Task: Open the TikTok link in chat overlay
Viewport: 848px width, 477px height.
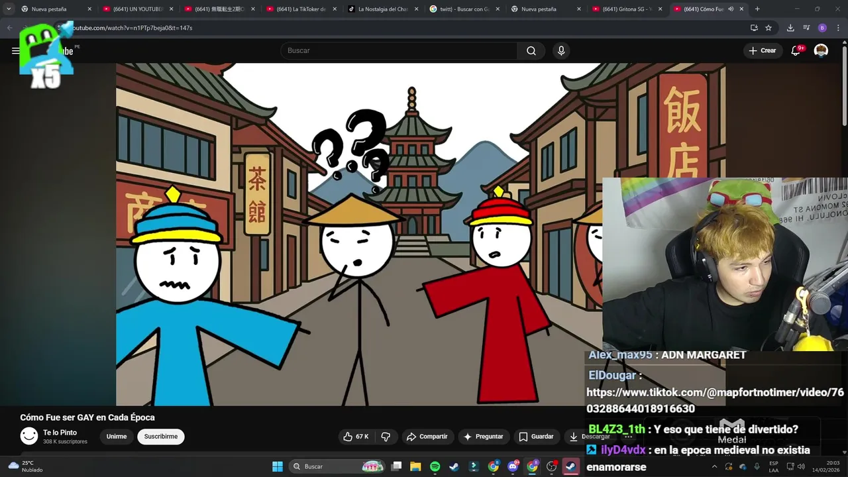Action: (x=715, y=400)
